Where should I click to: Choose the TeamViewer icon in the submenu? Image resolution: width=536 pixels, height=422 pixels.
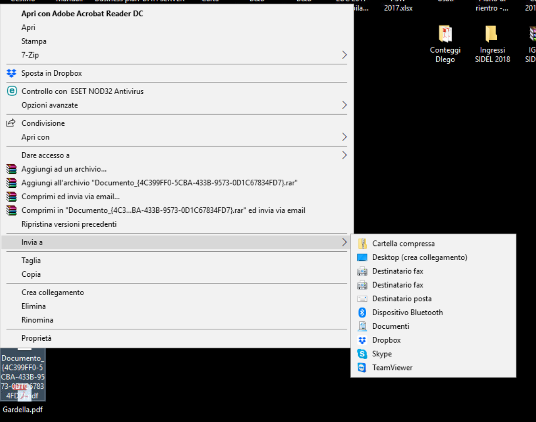(x=362, y=368)
